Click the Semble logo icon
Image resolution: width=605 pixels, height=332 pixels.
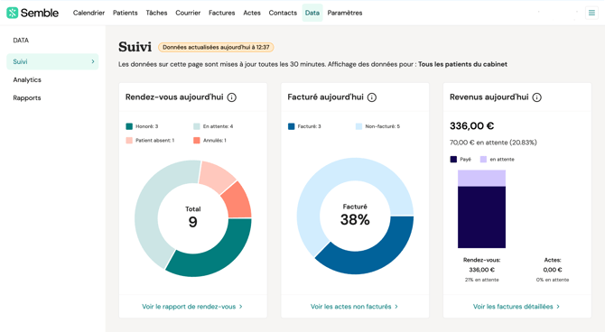13,13
